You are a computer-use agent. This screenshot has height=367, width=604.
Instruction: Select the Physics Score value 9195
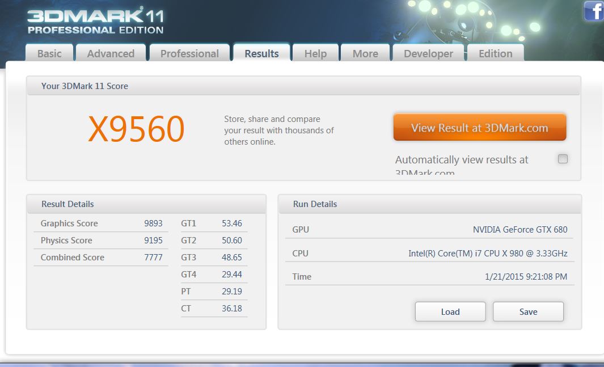pos(153,241)
